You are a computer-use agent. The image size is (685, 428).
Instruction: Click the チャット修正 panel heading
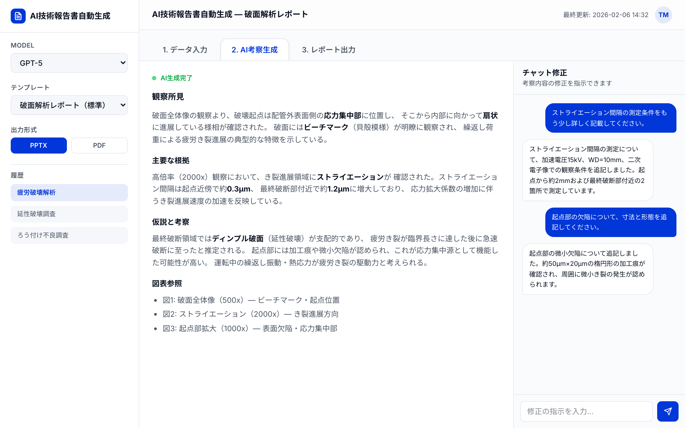[x=545, y=73]
